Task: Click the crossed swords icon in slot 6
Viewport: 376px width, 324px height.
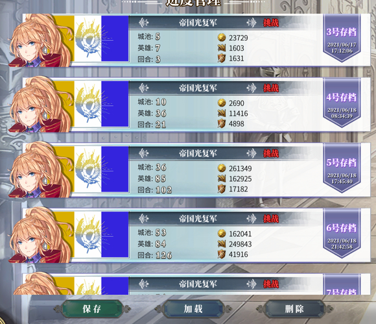Action: [222, 243]
